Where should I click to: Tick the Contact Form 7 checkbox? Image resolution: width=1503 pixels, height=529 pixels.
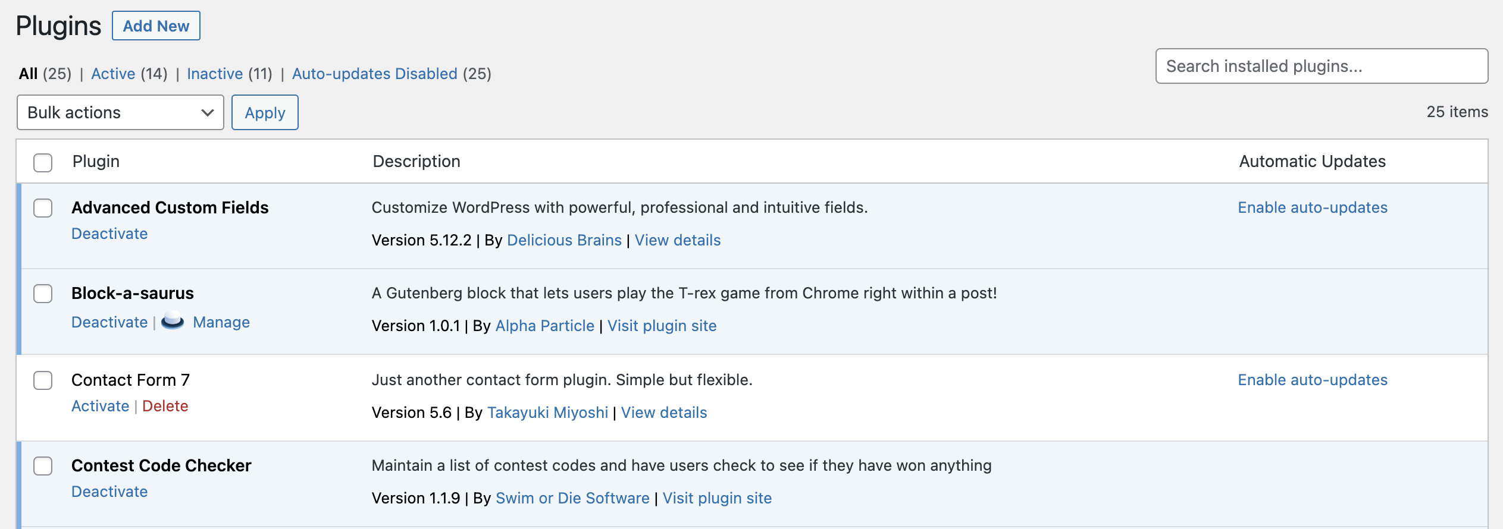click(43, 380)
